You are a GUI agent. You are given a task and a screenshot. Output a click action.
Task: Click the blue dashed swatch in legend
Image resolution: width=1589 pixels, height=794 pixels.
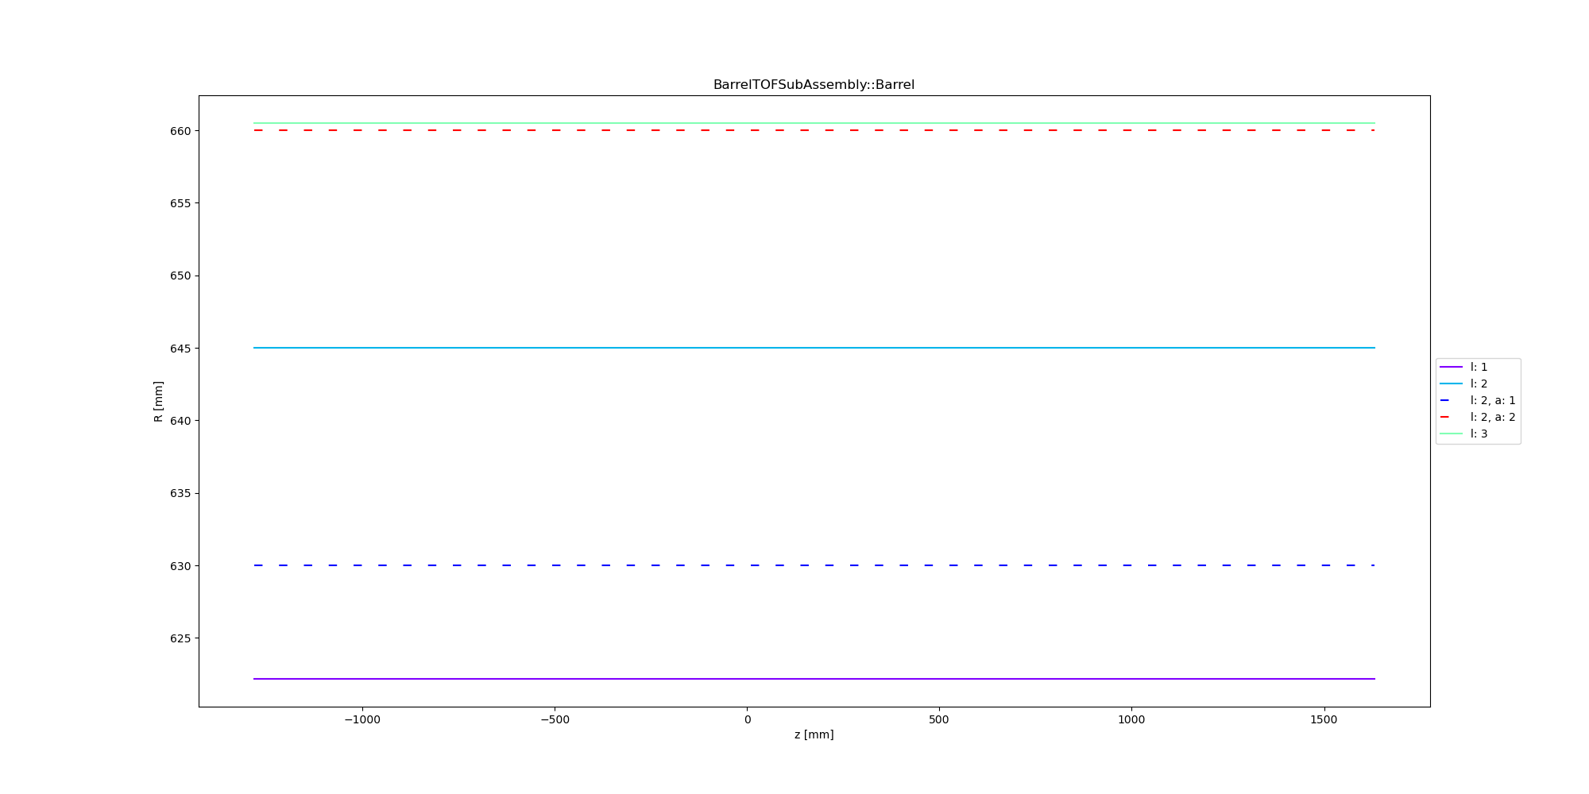(1451, 400)
